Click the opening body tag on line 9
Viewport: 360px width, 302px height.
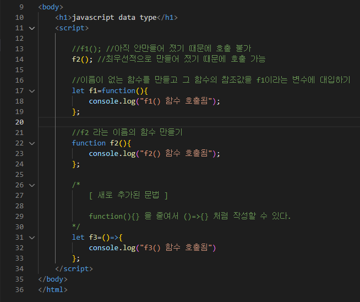51,7
